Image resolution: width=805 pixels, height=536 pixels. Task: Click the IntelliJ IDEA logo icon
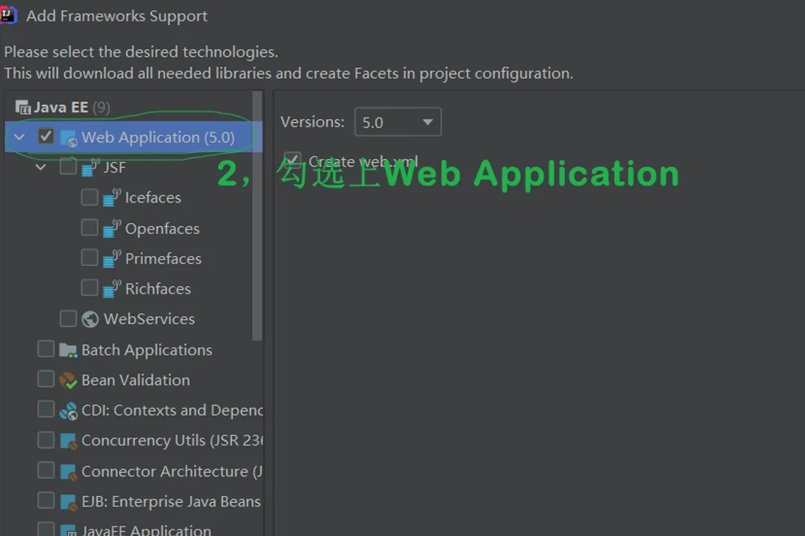8,15
